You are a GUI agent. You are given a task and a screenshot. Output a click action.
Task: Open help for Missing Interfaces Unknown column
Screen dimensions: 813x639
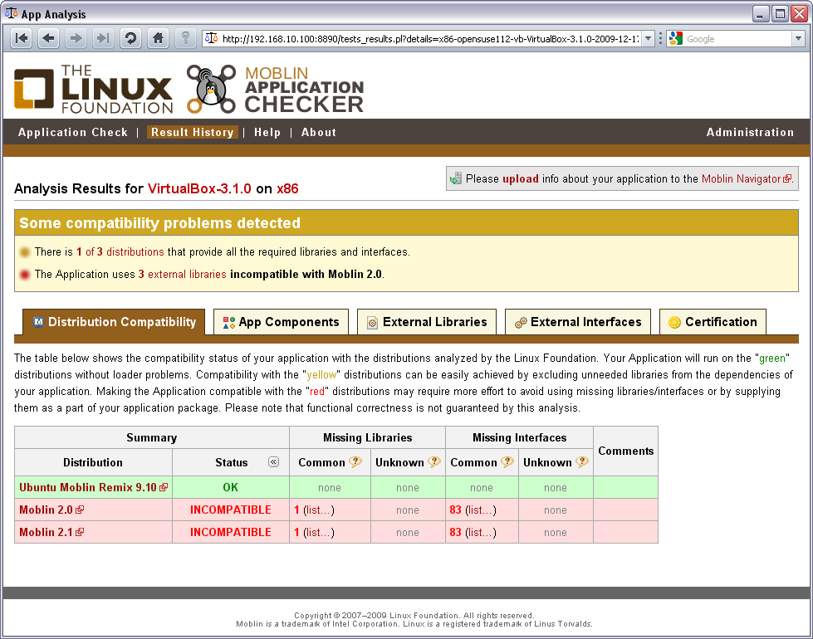point(582,461)
